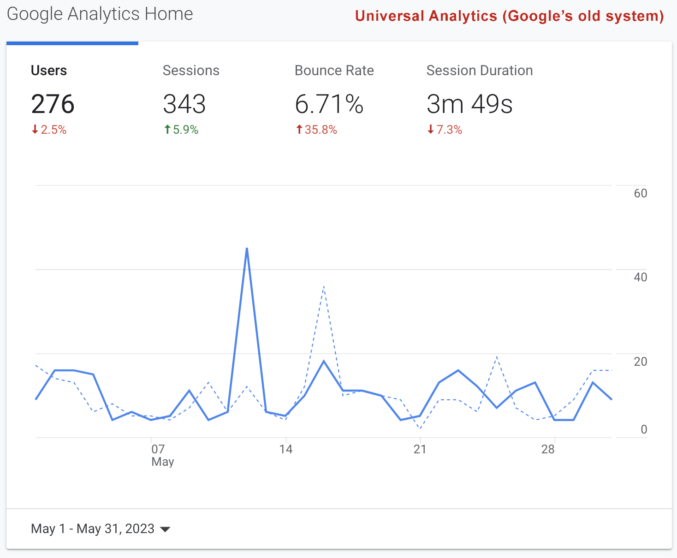Click the 20 y-axis label

point(641,362)
